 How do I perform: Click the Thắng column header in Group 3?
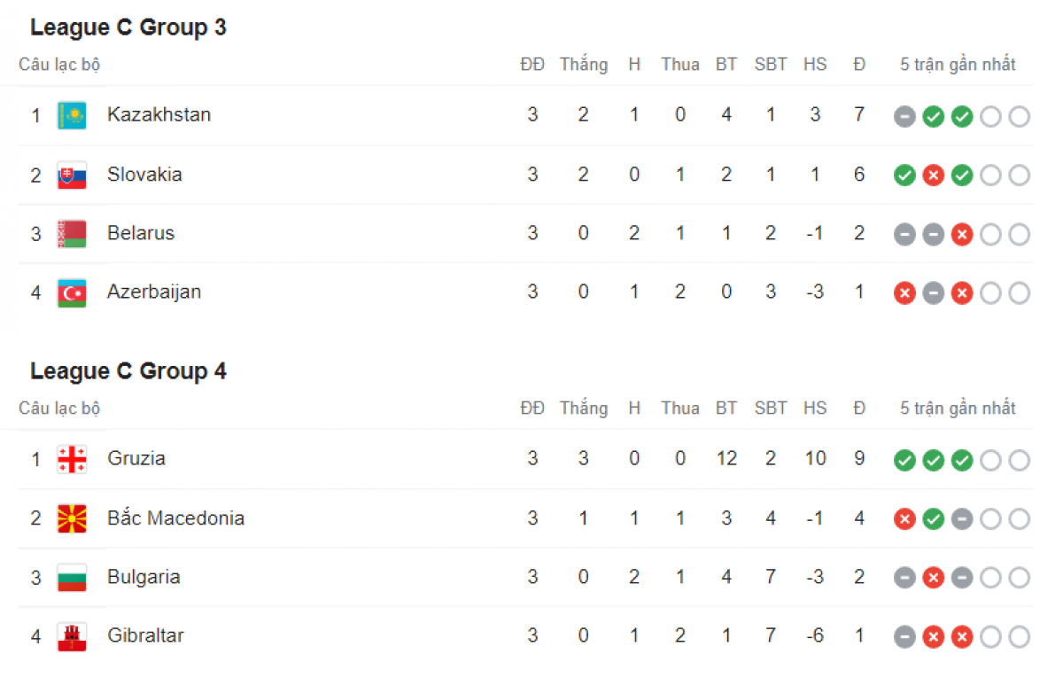[x=583, y=65]
